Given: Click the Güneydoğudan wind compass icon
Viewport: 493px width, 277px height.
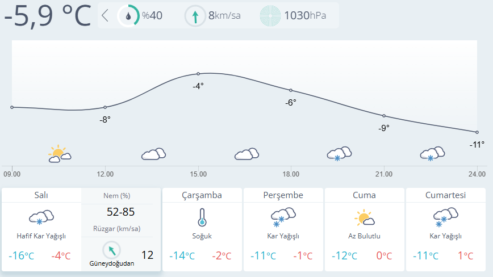Looking at the screenshot, I should [112, 250].
